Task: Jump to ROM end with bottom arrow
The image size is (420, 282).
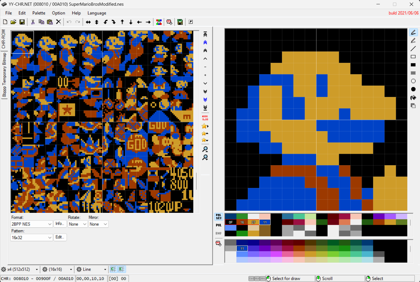Action: pyautogui.click(x=205, y=108)
